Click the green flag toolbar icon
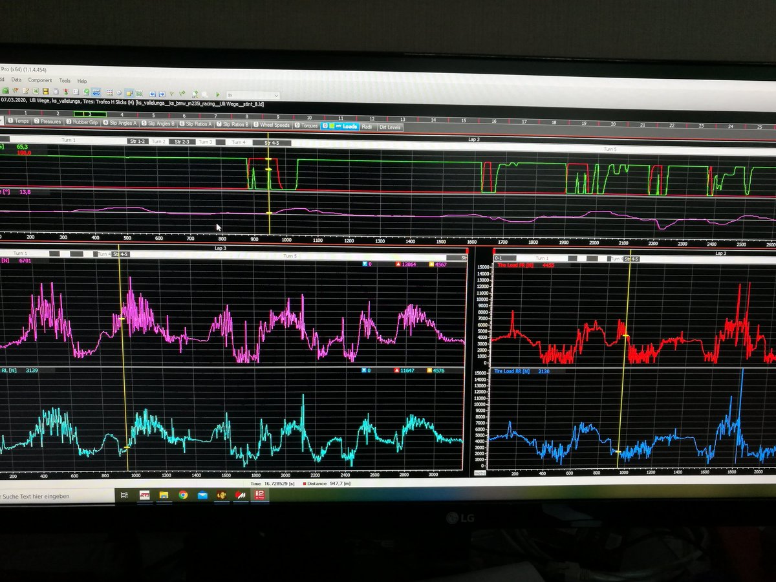776x582 pixels. tap(182, 94)
